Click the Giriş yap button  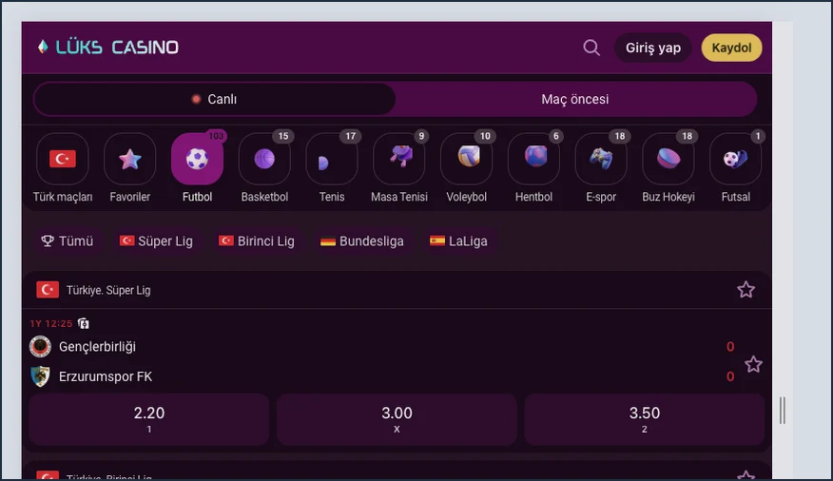(653, 48)
